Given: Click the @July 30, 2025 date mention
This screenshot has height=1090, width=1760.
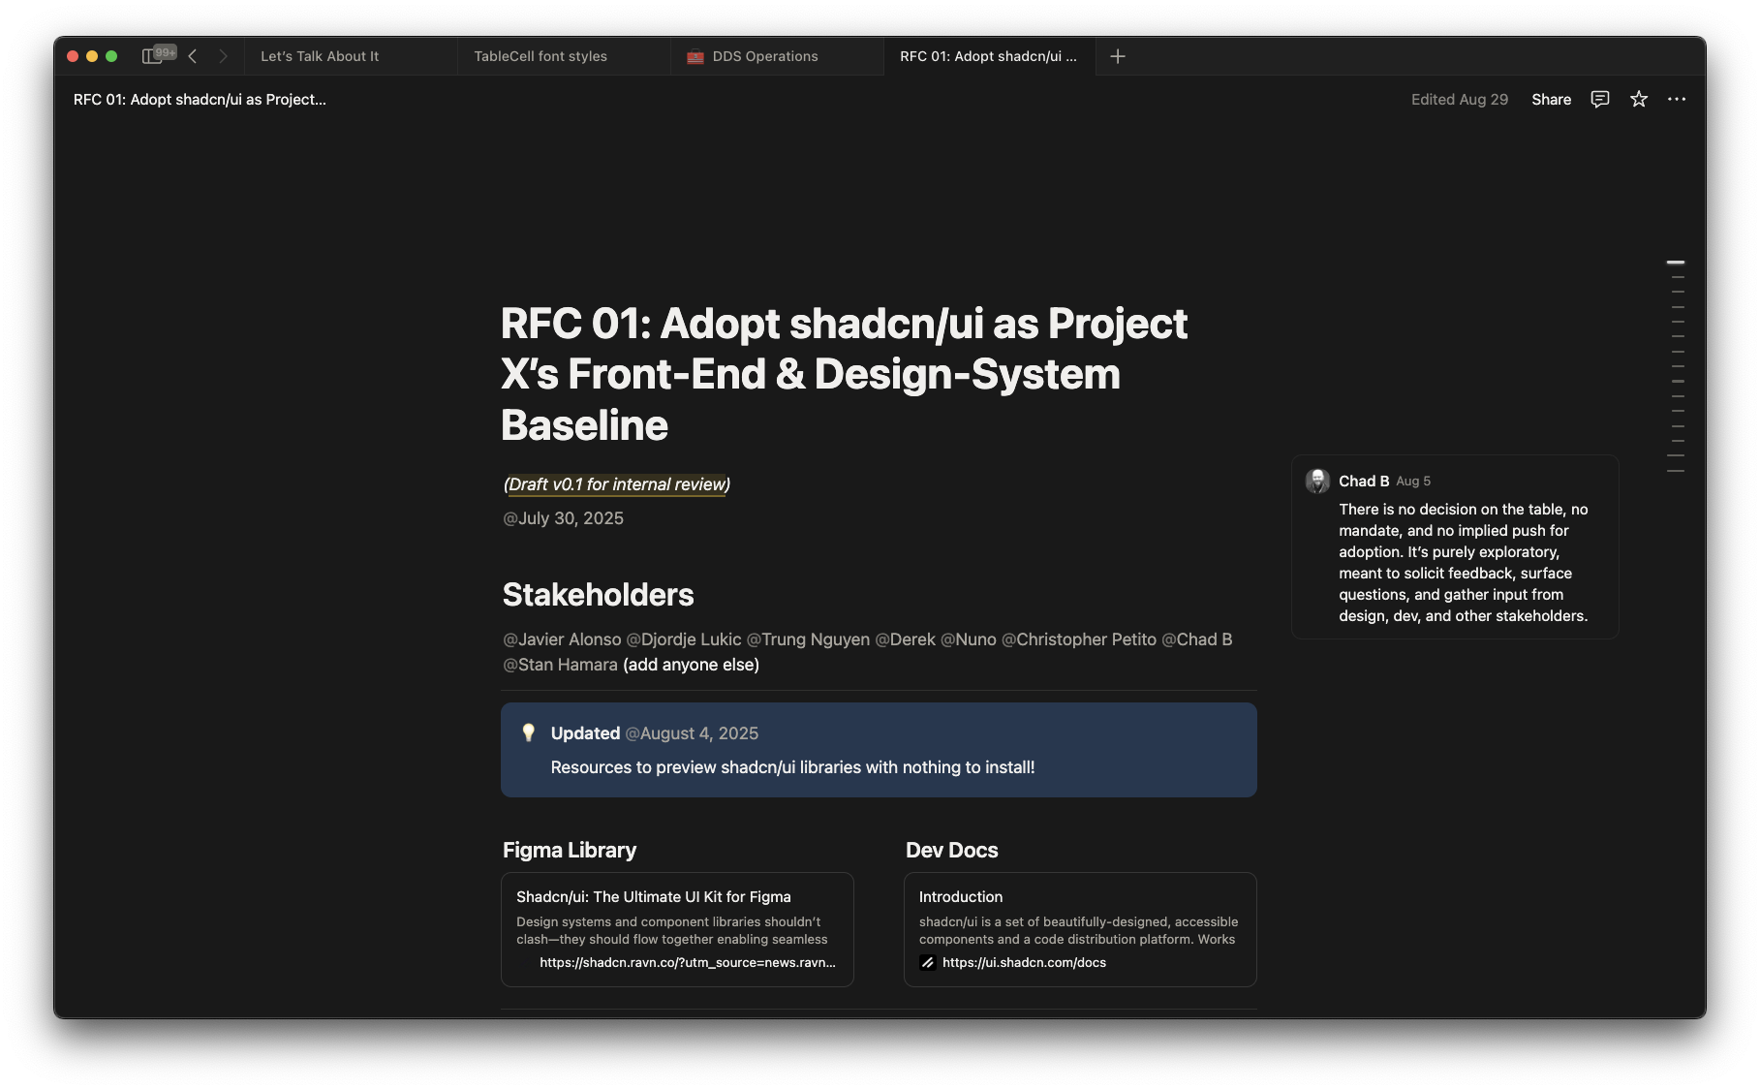Looking at the screenshot, I should pyautogui.click(x=564, y=518).
